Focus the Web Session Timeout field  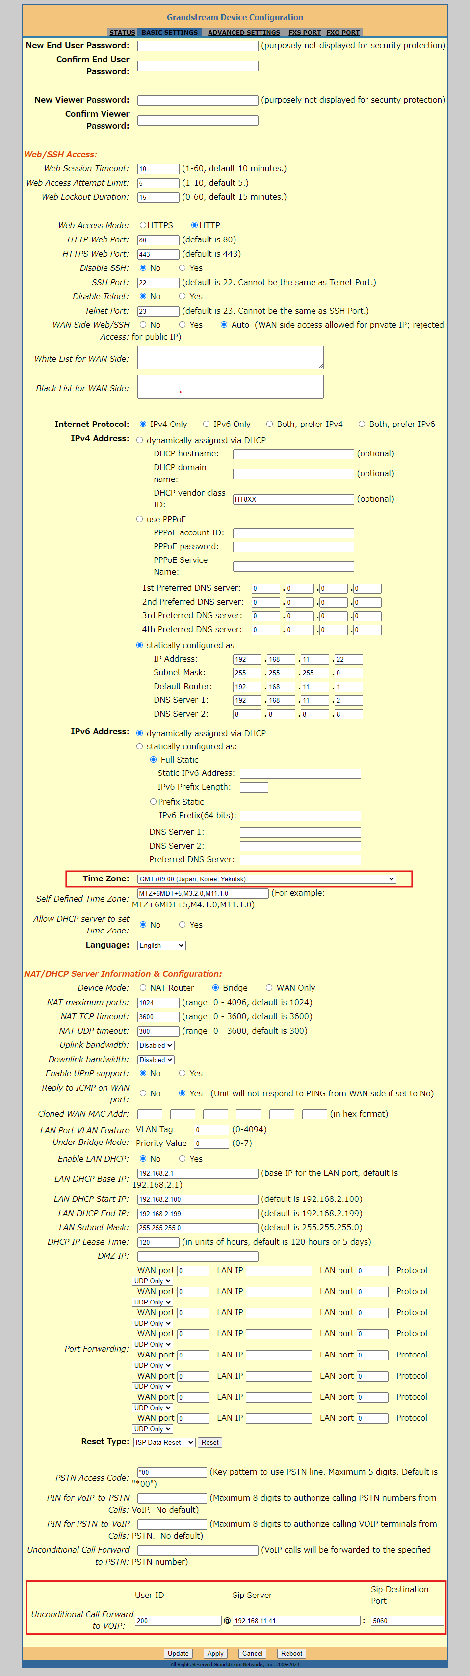click(x=158, y=169)
